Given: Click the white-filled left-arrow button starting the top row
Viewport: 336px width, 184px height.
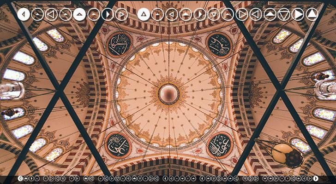Looking at the screenshot, I should (24, 14).
